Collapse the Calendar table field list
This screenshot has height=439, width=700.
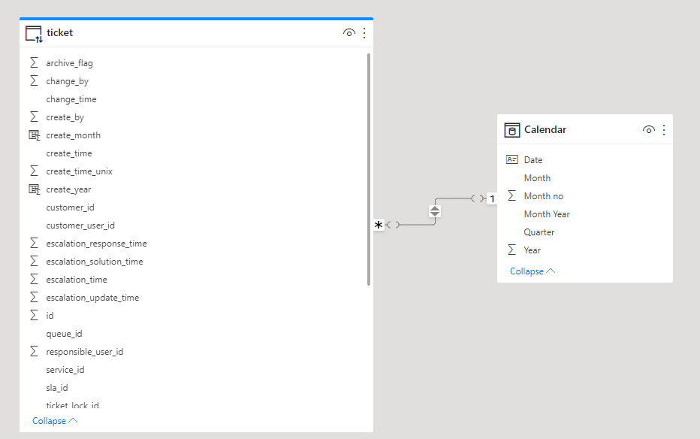coord(533,271)
